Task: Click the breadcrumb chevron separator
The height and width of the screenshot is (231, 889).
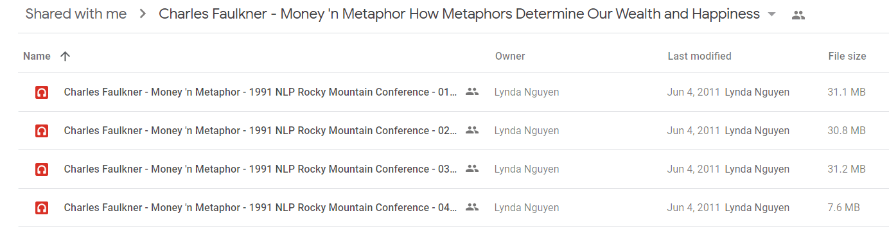Action: pyautogui.click(x=143, y=14)
